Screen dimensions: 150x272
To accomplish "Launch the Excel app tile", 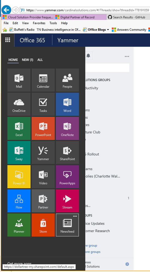I will (19, 128).
